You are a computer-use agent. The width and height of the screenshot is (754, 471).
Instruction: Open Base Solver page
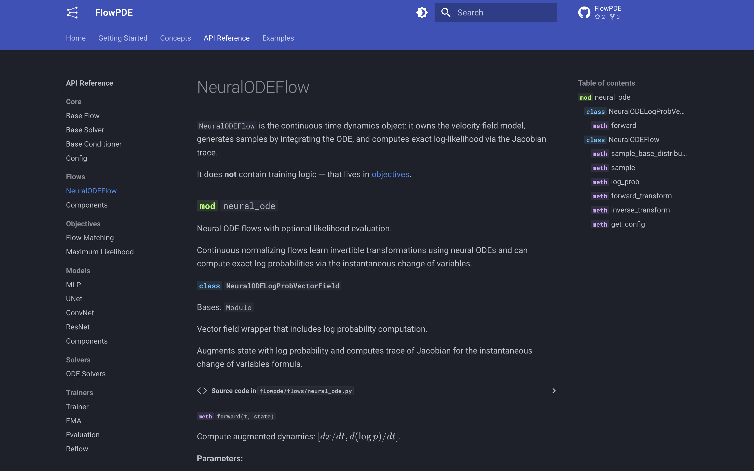coord(85,130)
